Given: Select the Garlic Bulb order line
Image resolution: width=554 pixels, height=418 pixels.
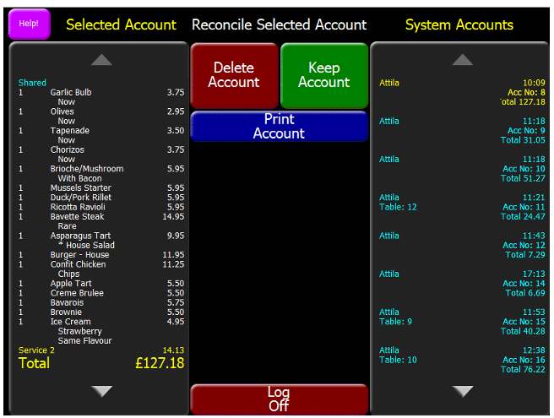Looking at the screenshot, I should click(x=100, y=93).
